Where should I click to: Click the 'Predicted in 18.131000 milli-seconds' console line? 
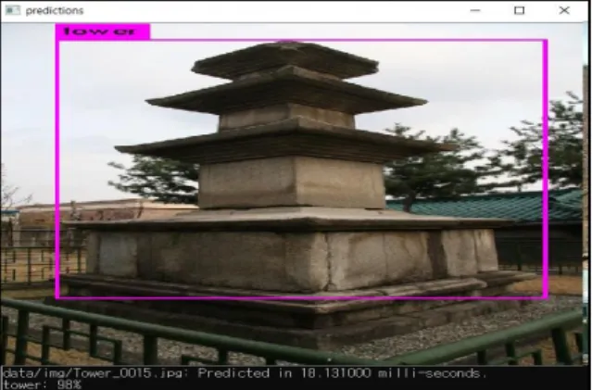coord(245,373)
